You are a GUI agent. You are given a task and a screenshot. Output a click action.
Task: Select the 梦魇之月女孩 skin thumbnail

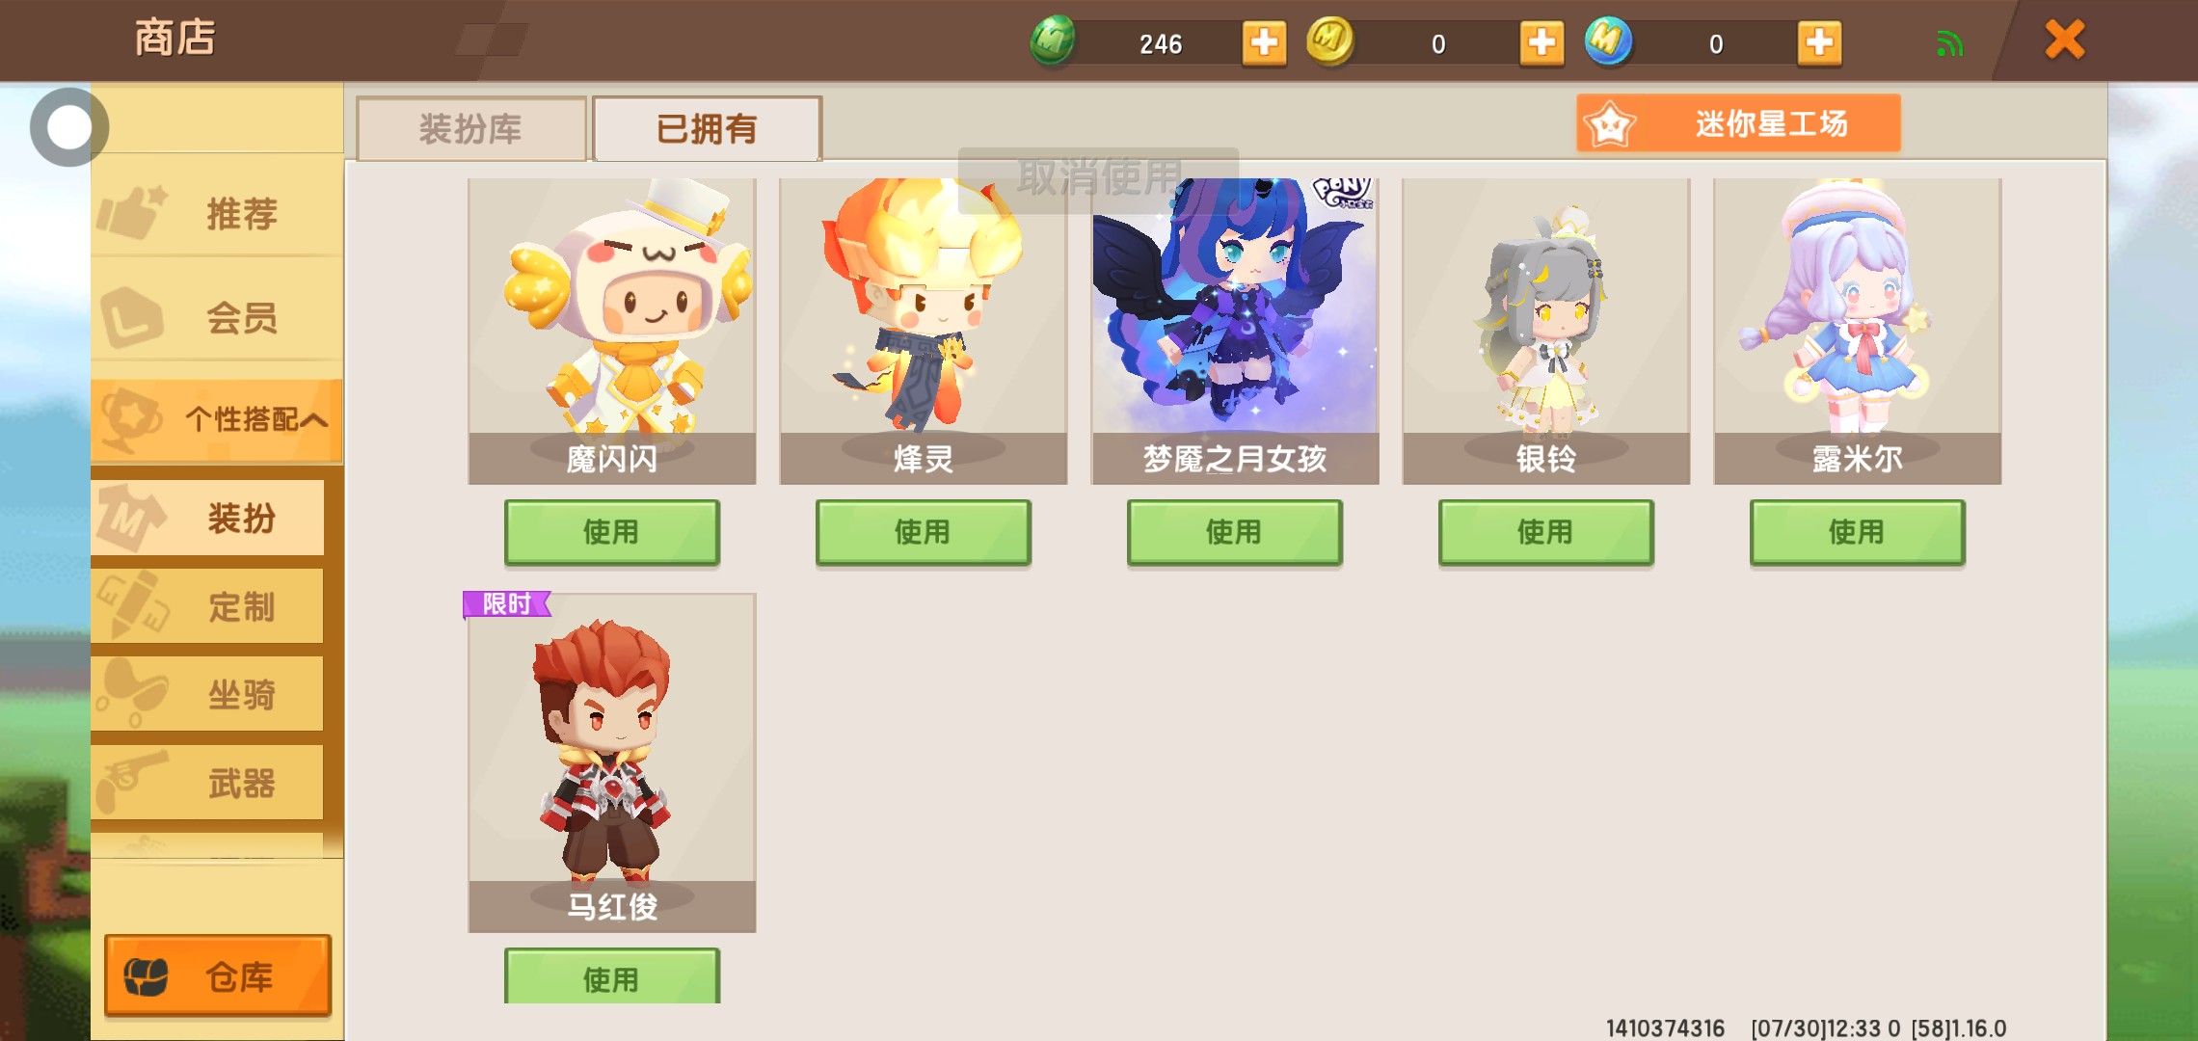1234,331
